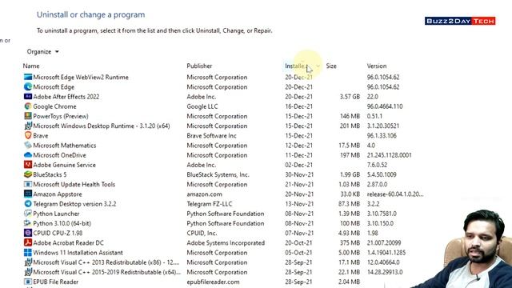
Task: Select the Adobe Acrobat Reader DC entry
Action: [68, 243]
